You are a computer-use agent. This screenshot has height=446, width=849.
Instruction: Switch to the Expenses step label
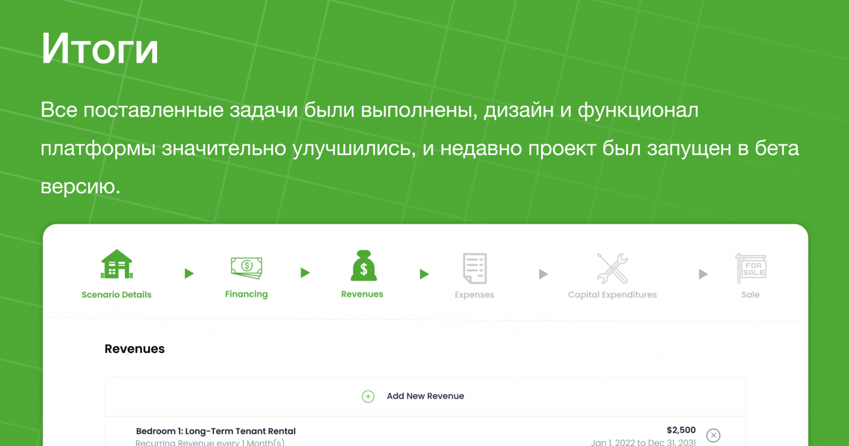tap(475, 295)
